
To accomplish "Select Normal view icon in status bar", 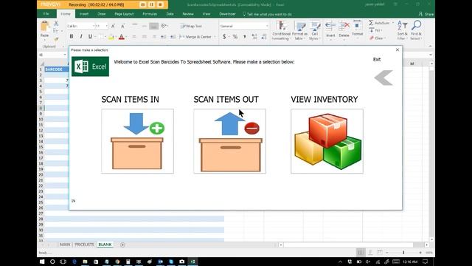I will (x=361, y=253).
